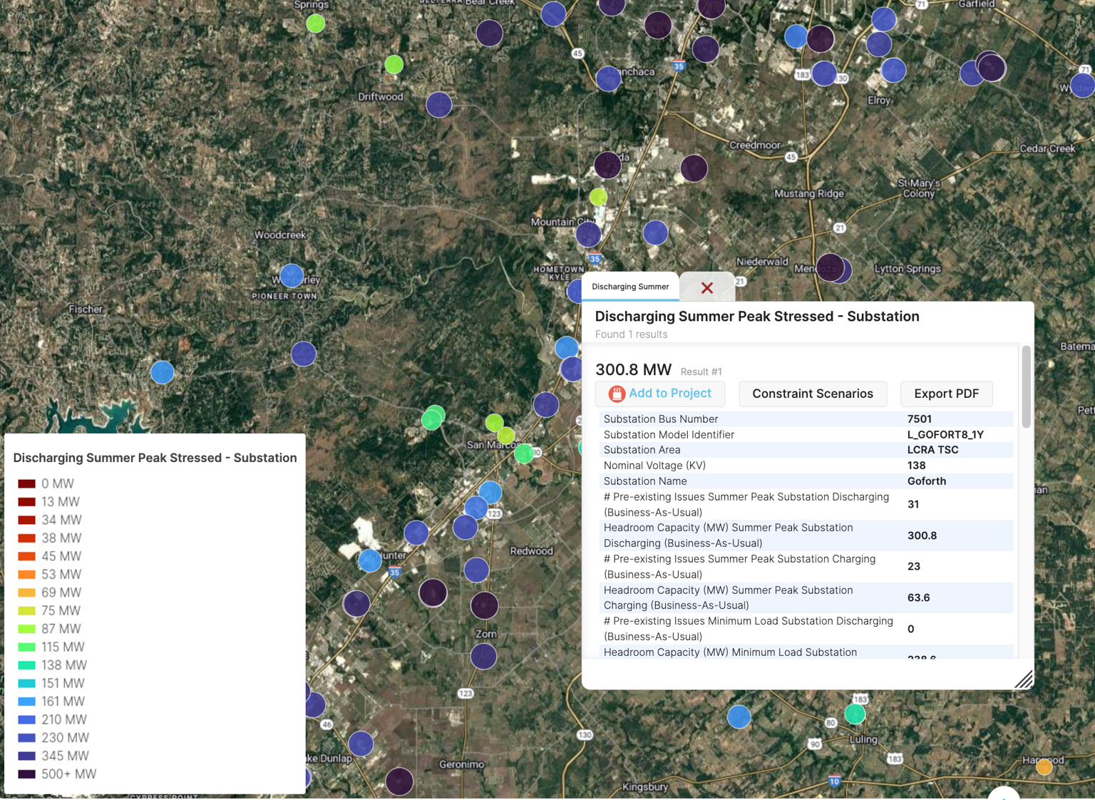Click the blue marker at Wimberley
Image resolution: width=1095 pixels, height=800 pixels.
point(292,275)
